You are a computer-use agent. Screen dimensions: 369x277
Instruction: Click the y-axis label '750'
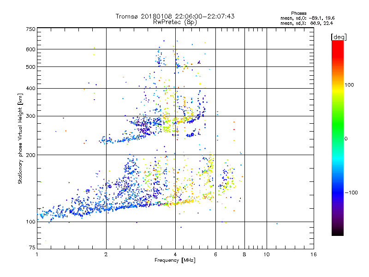coord(30,29)
